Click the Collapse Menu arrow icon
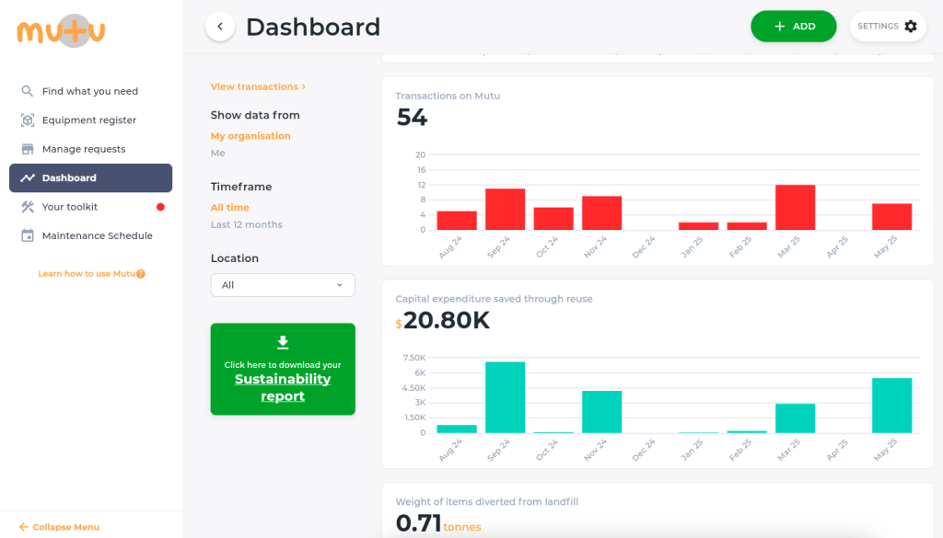 click(23, 527)
